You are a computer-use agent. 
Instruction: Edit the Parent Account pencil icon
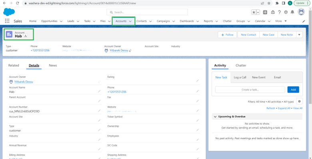(x=99, y=101)
